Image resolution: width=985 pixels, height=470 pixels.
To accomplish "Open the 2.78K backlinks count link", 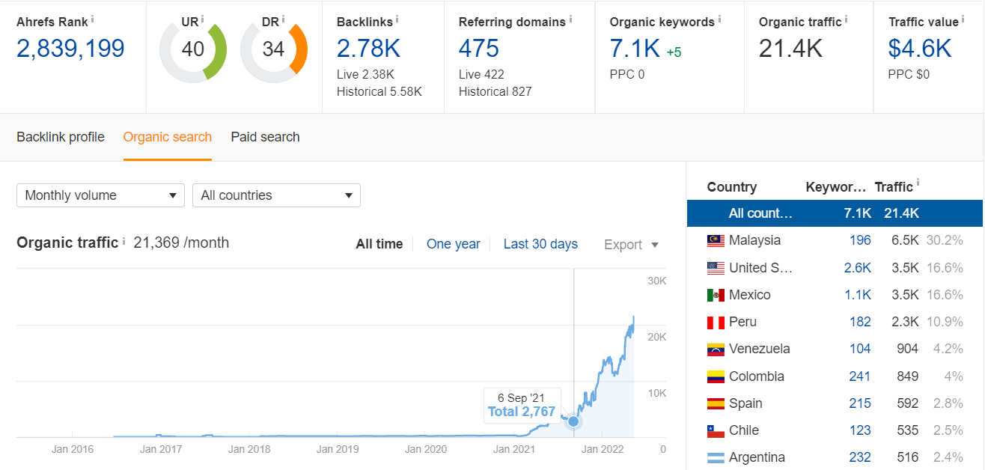I will point(368,49).
